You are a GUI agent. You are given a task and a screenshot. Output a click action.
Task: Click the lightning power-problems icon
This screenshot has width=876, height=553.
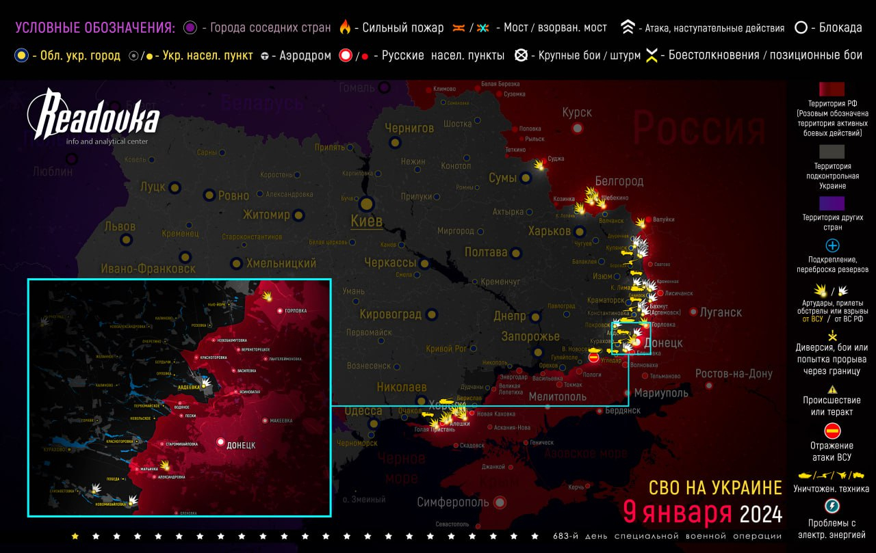click(x=832, y=506)
